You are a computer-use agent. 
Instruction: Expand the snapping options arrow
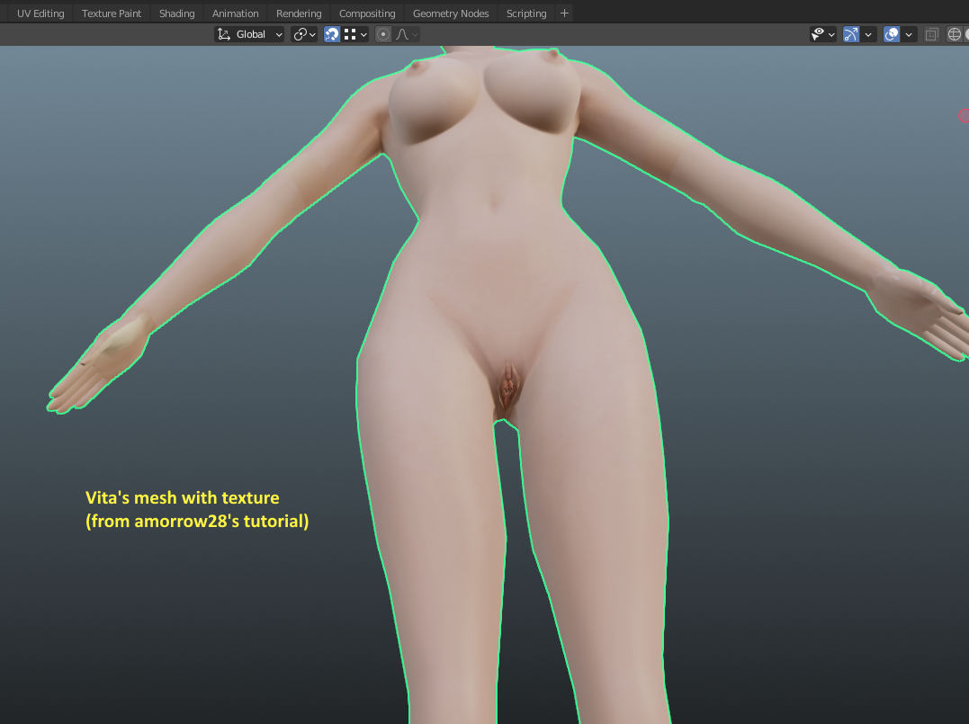pyautogui.click(x=364, y=34)
